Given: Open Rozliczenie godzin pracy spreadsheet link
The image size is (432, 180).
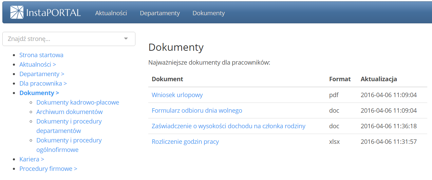Looking at the screenshot, I should pyautogui.click(x=185, y=141).
